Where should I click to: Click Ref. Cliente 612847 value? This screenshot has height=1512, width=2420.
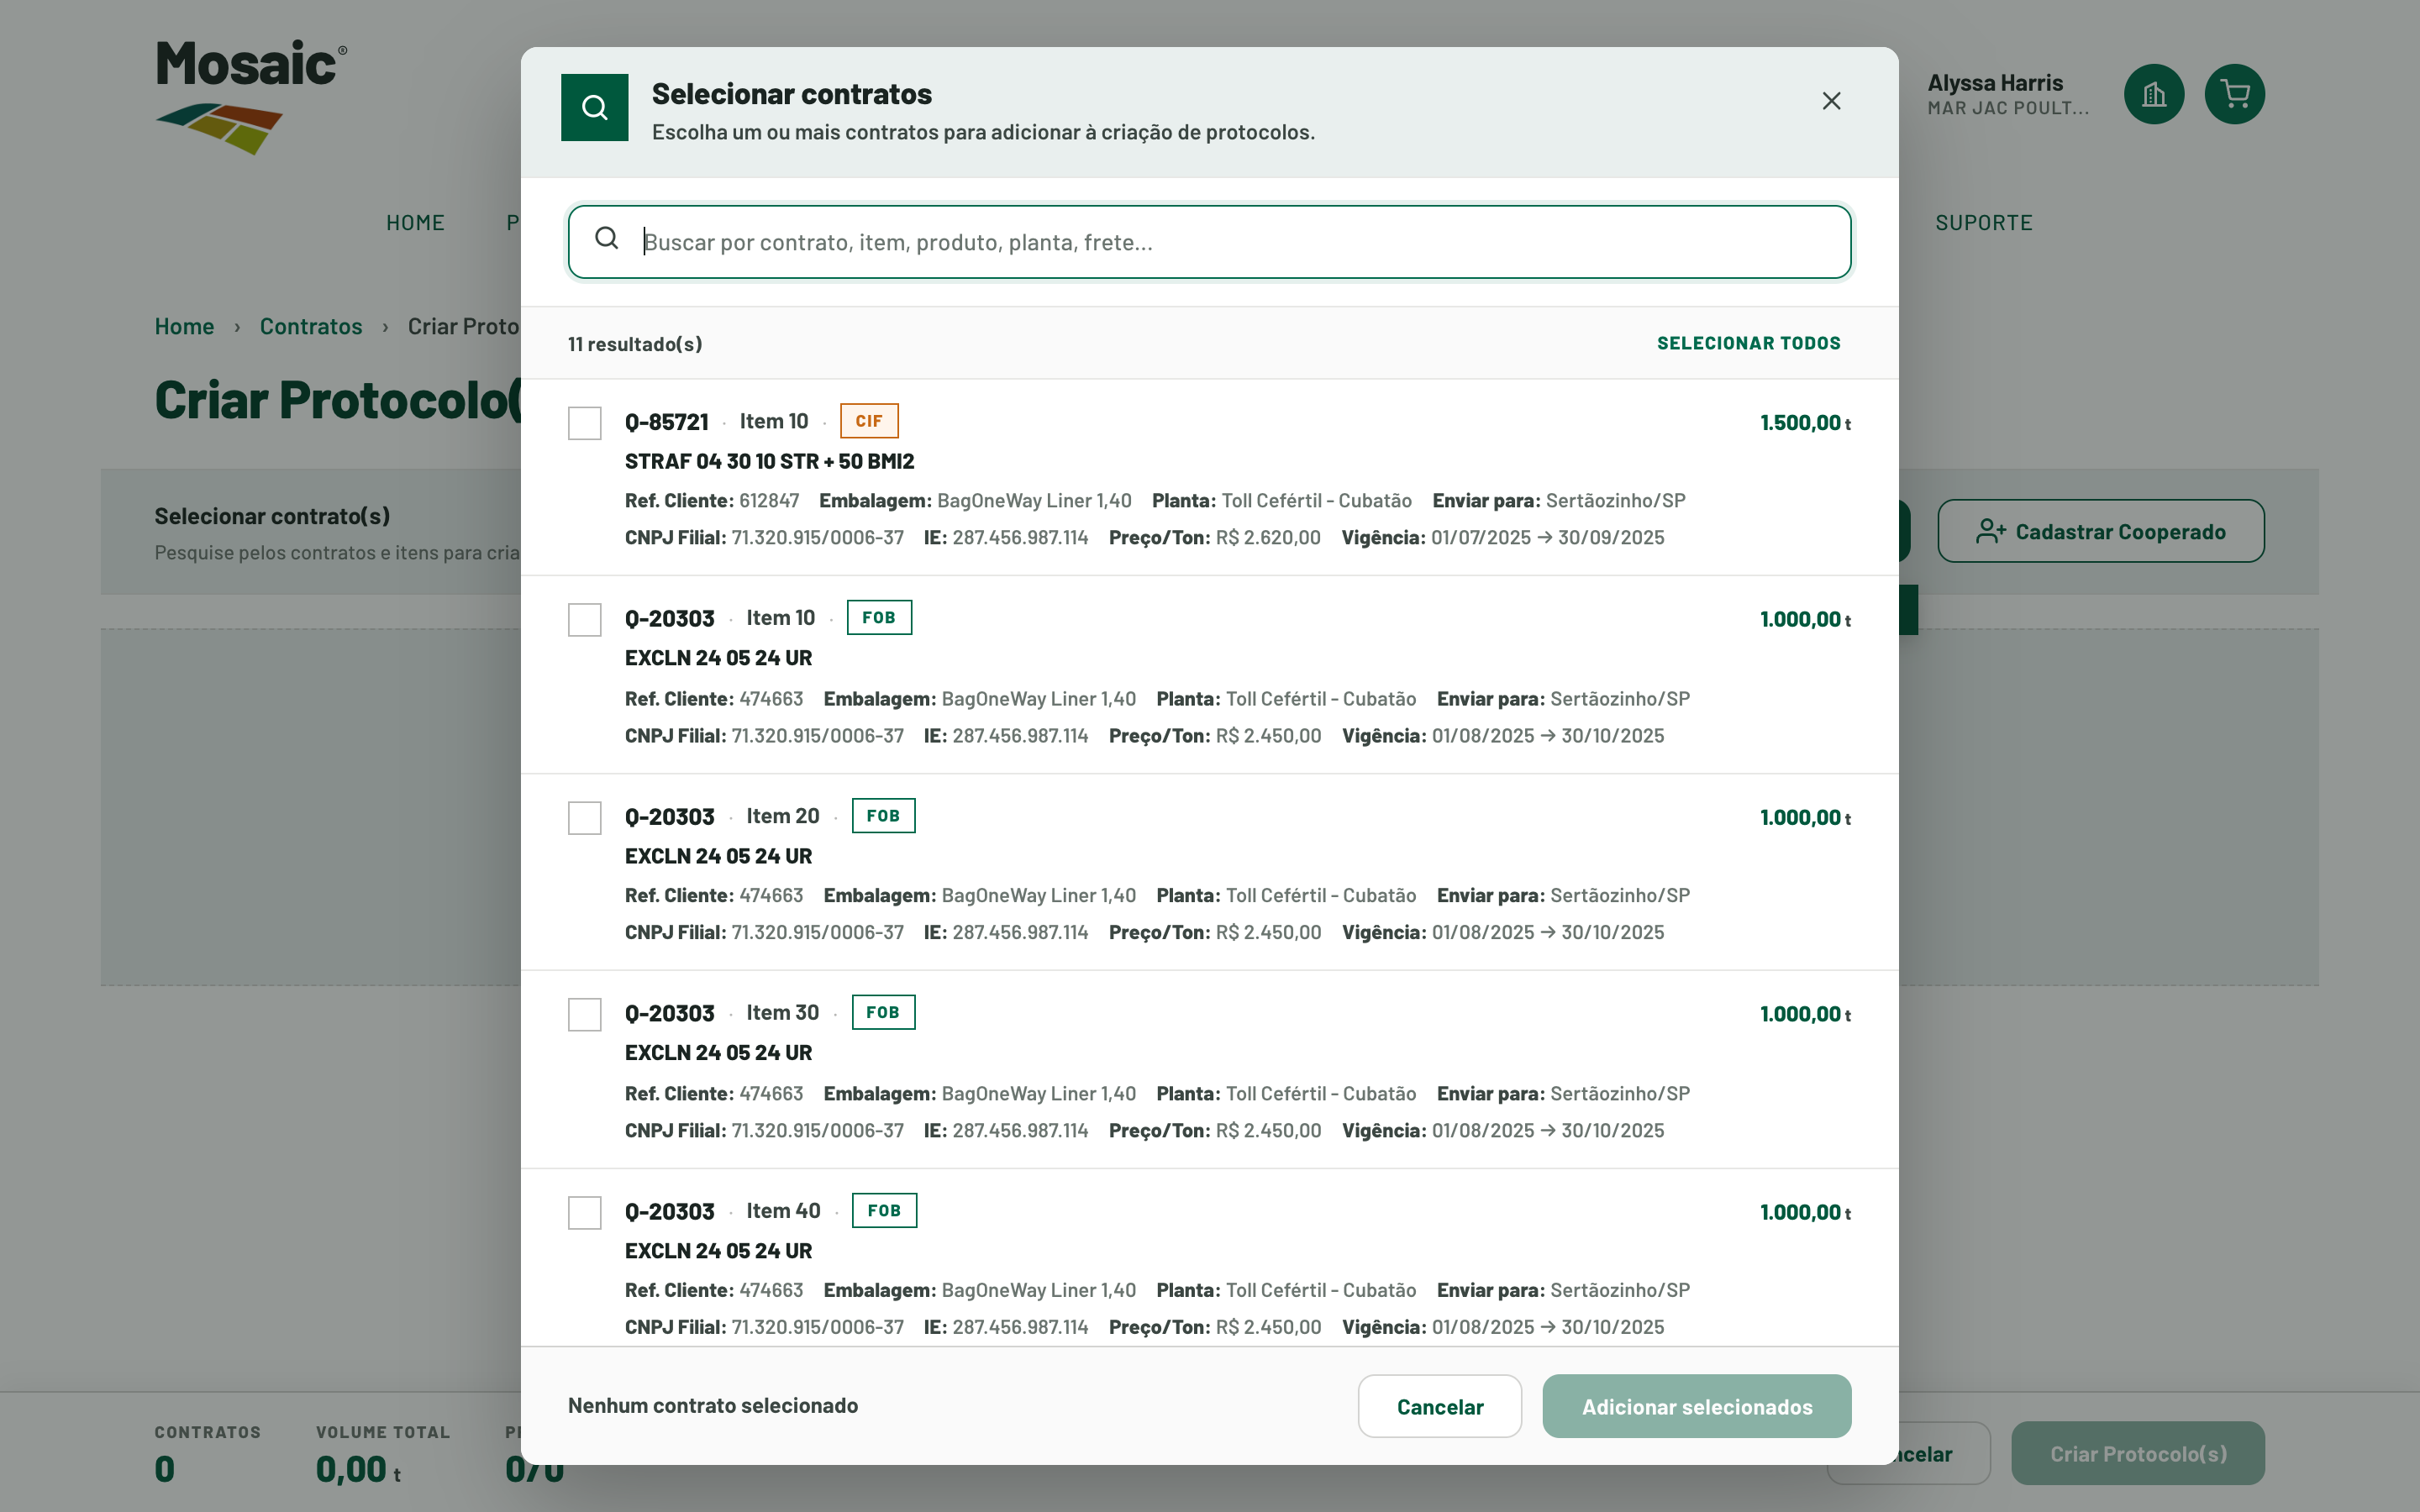pyautogui.click(x=769, y=501)
